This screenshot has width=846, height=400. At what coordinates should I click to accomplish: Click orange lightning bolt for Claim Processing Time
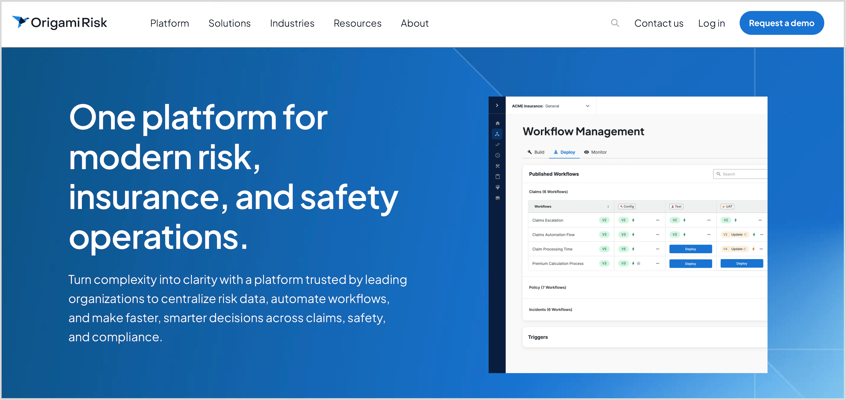[x=753, y=249]
